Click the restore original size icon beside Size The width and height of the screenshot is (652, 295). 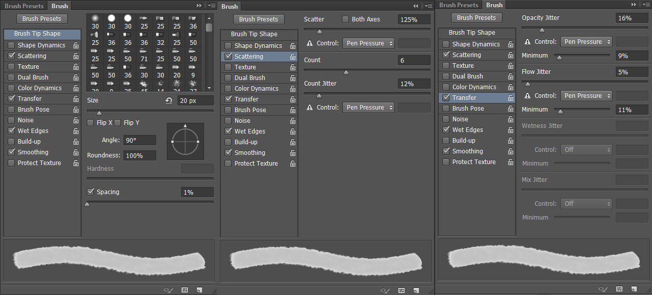[169, 100]
